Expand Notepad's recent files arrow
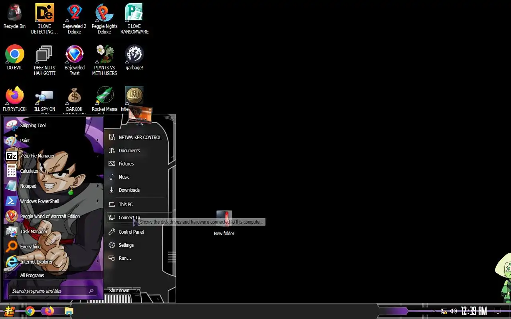Image resolution: width=511 pixels, height=319 pixels. pos(98,186)
